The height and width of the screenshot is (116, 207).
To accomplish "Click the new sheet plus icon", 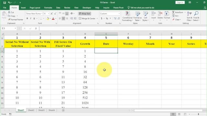I will click(x=63, y=110).
